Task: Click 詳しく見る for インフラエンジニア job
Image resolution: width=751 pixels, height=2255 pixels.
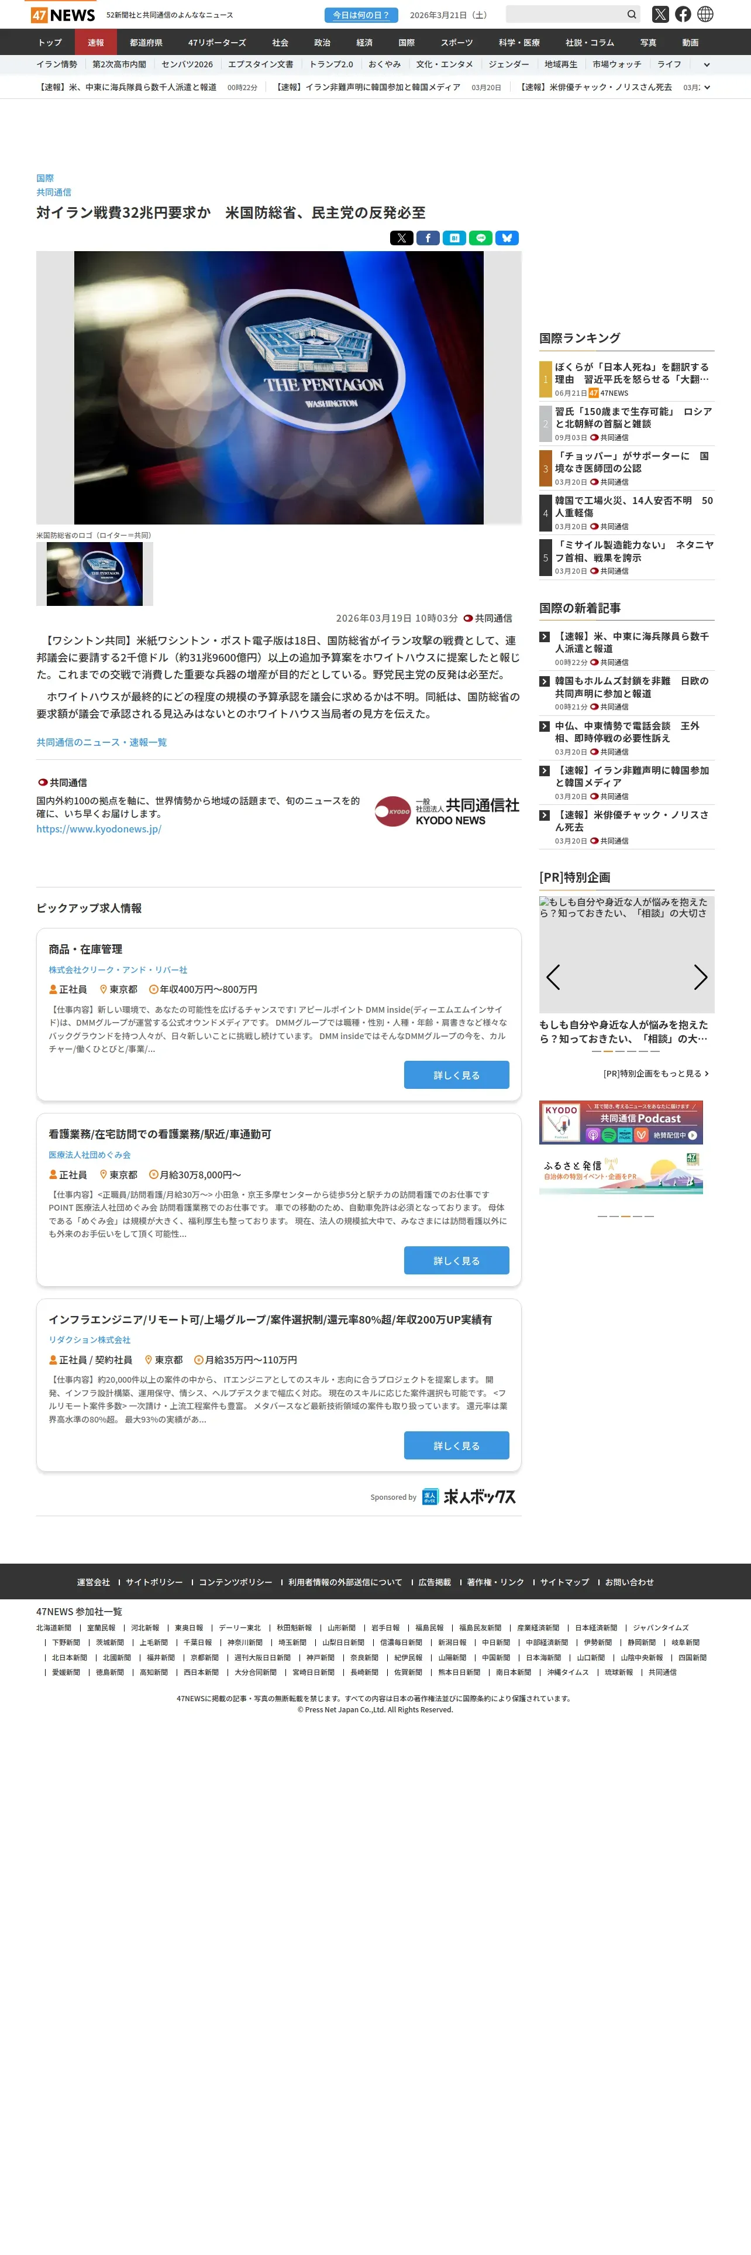Action: click(456, 1445)
